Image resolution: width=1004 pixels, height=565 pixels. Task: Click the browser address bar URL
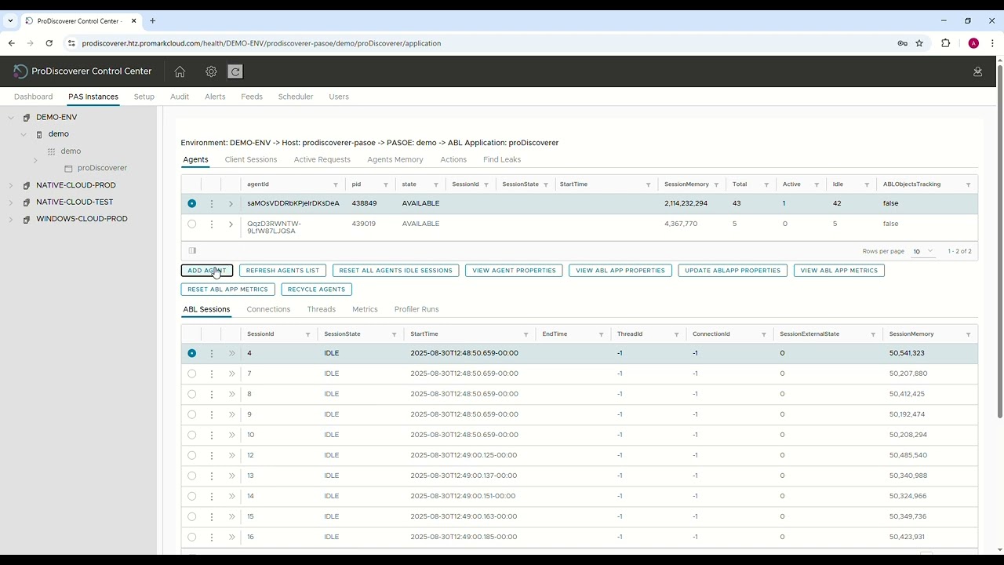click(261, 43)
